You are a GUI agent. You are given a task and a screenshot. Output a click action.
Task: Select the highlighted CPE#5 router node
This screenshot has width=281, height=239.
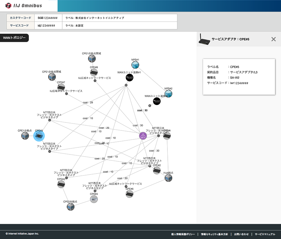pos(39,136)
